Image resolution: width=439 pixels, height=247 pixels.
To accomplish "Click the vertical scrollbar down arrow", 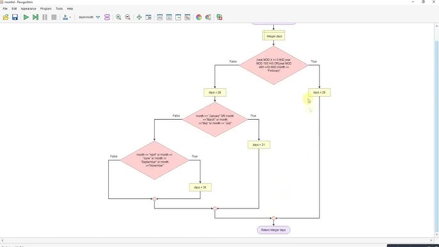I will pyautogui.click(x=436, y=235).
